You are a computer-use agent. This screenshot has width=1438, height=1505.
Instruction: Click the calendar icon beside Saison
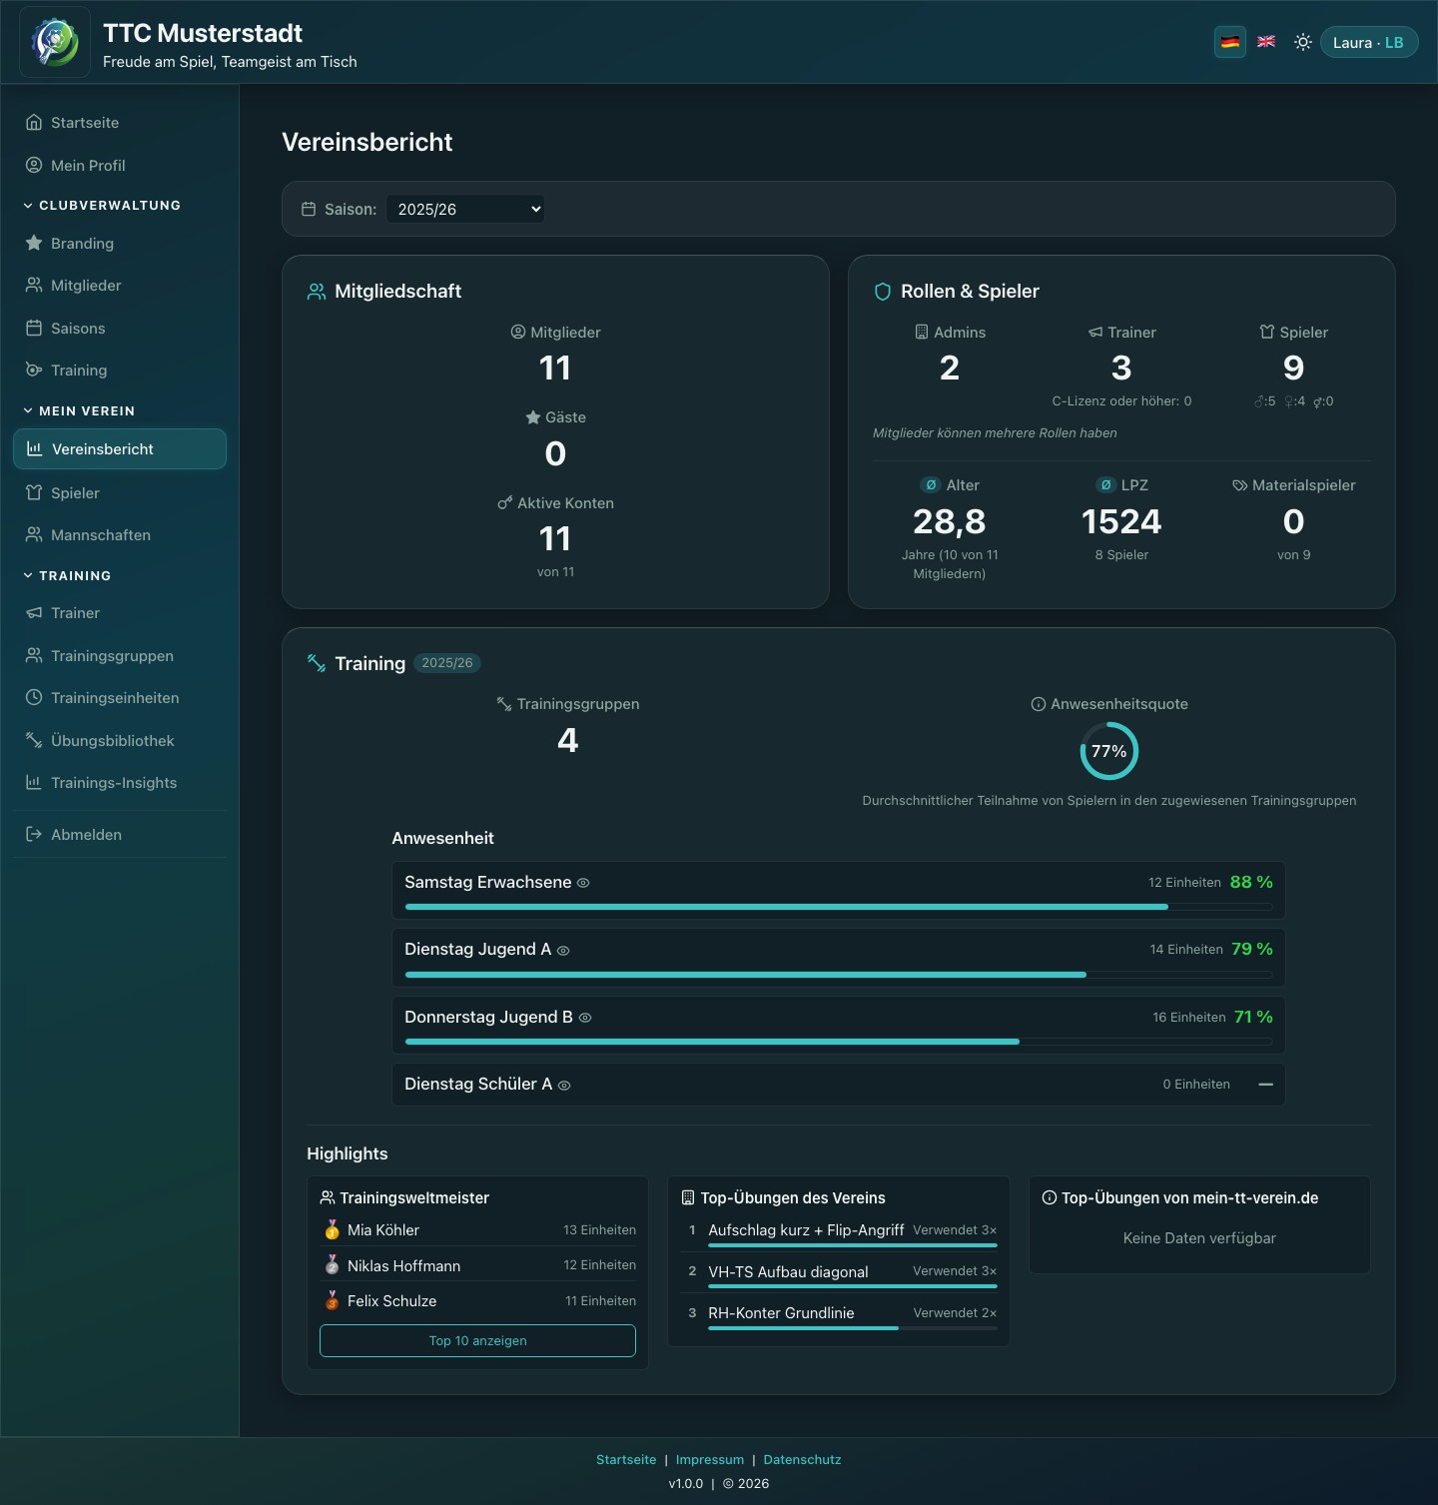(309, 209)
